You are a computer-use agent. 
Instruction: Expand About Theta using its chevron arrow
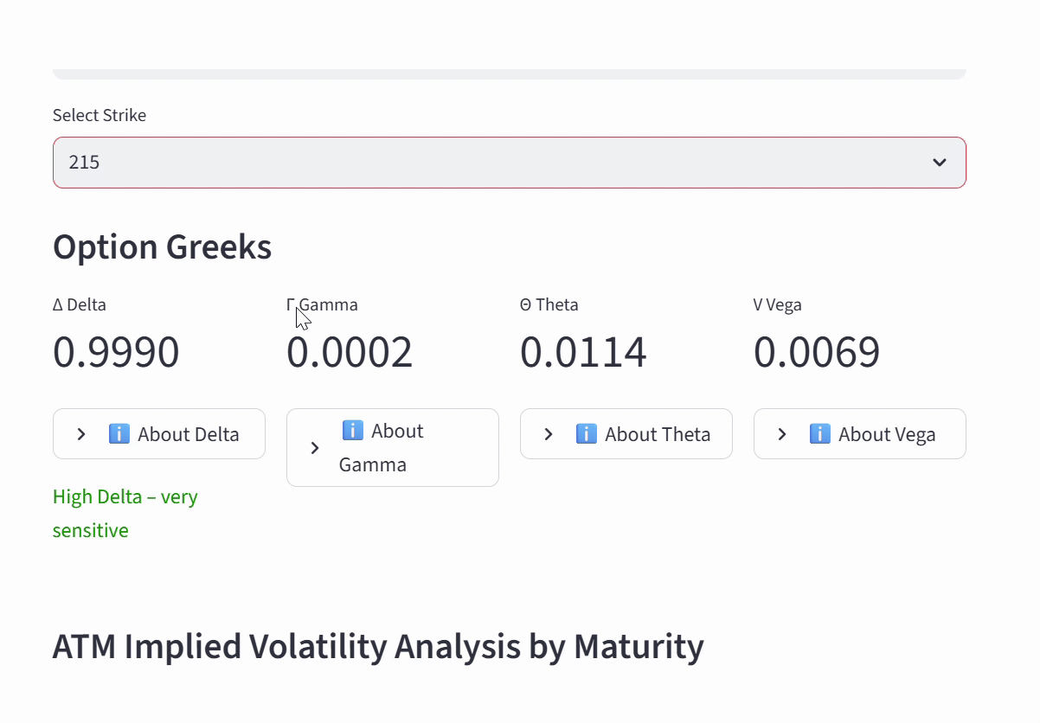click(x=549, y=434)
